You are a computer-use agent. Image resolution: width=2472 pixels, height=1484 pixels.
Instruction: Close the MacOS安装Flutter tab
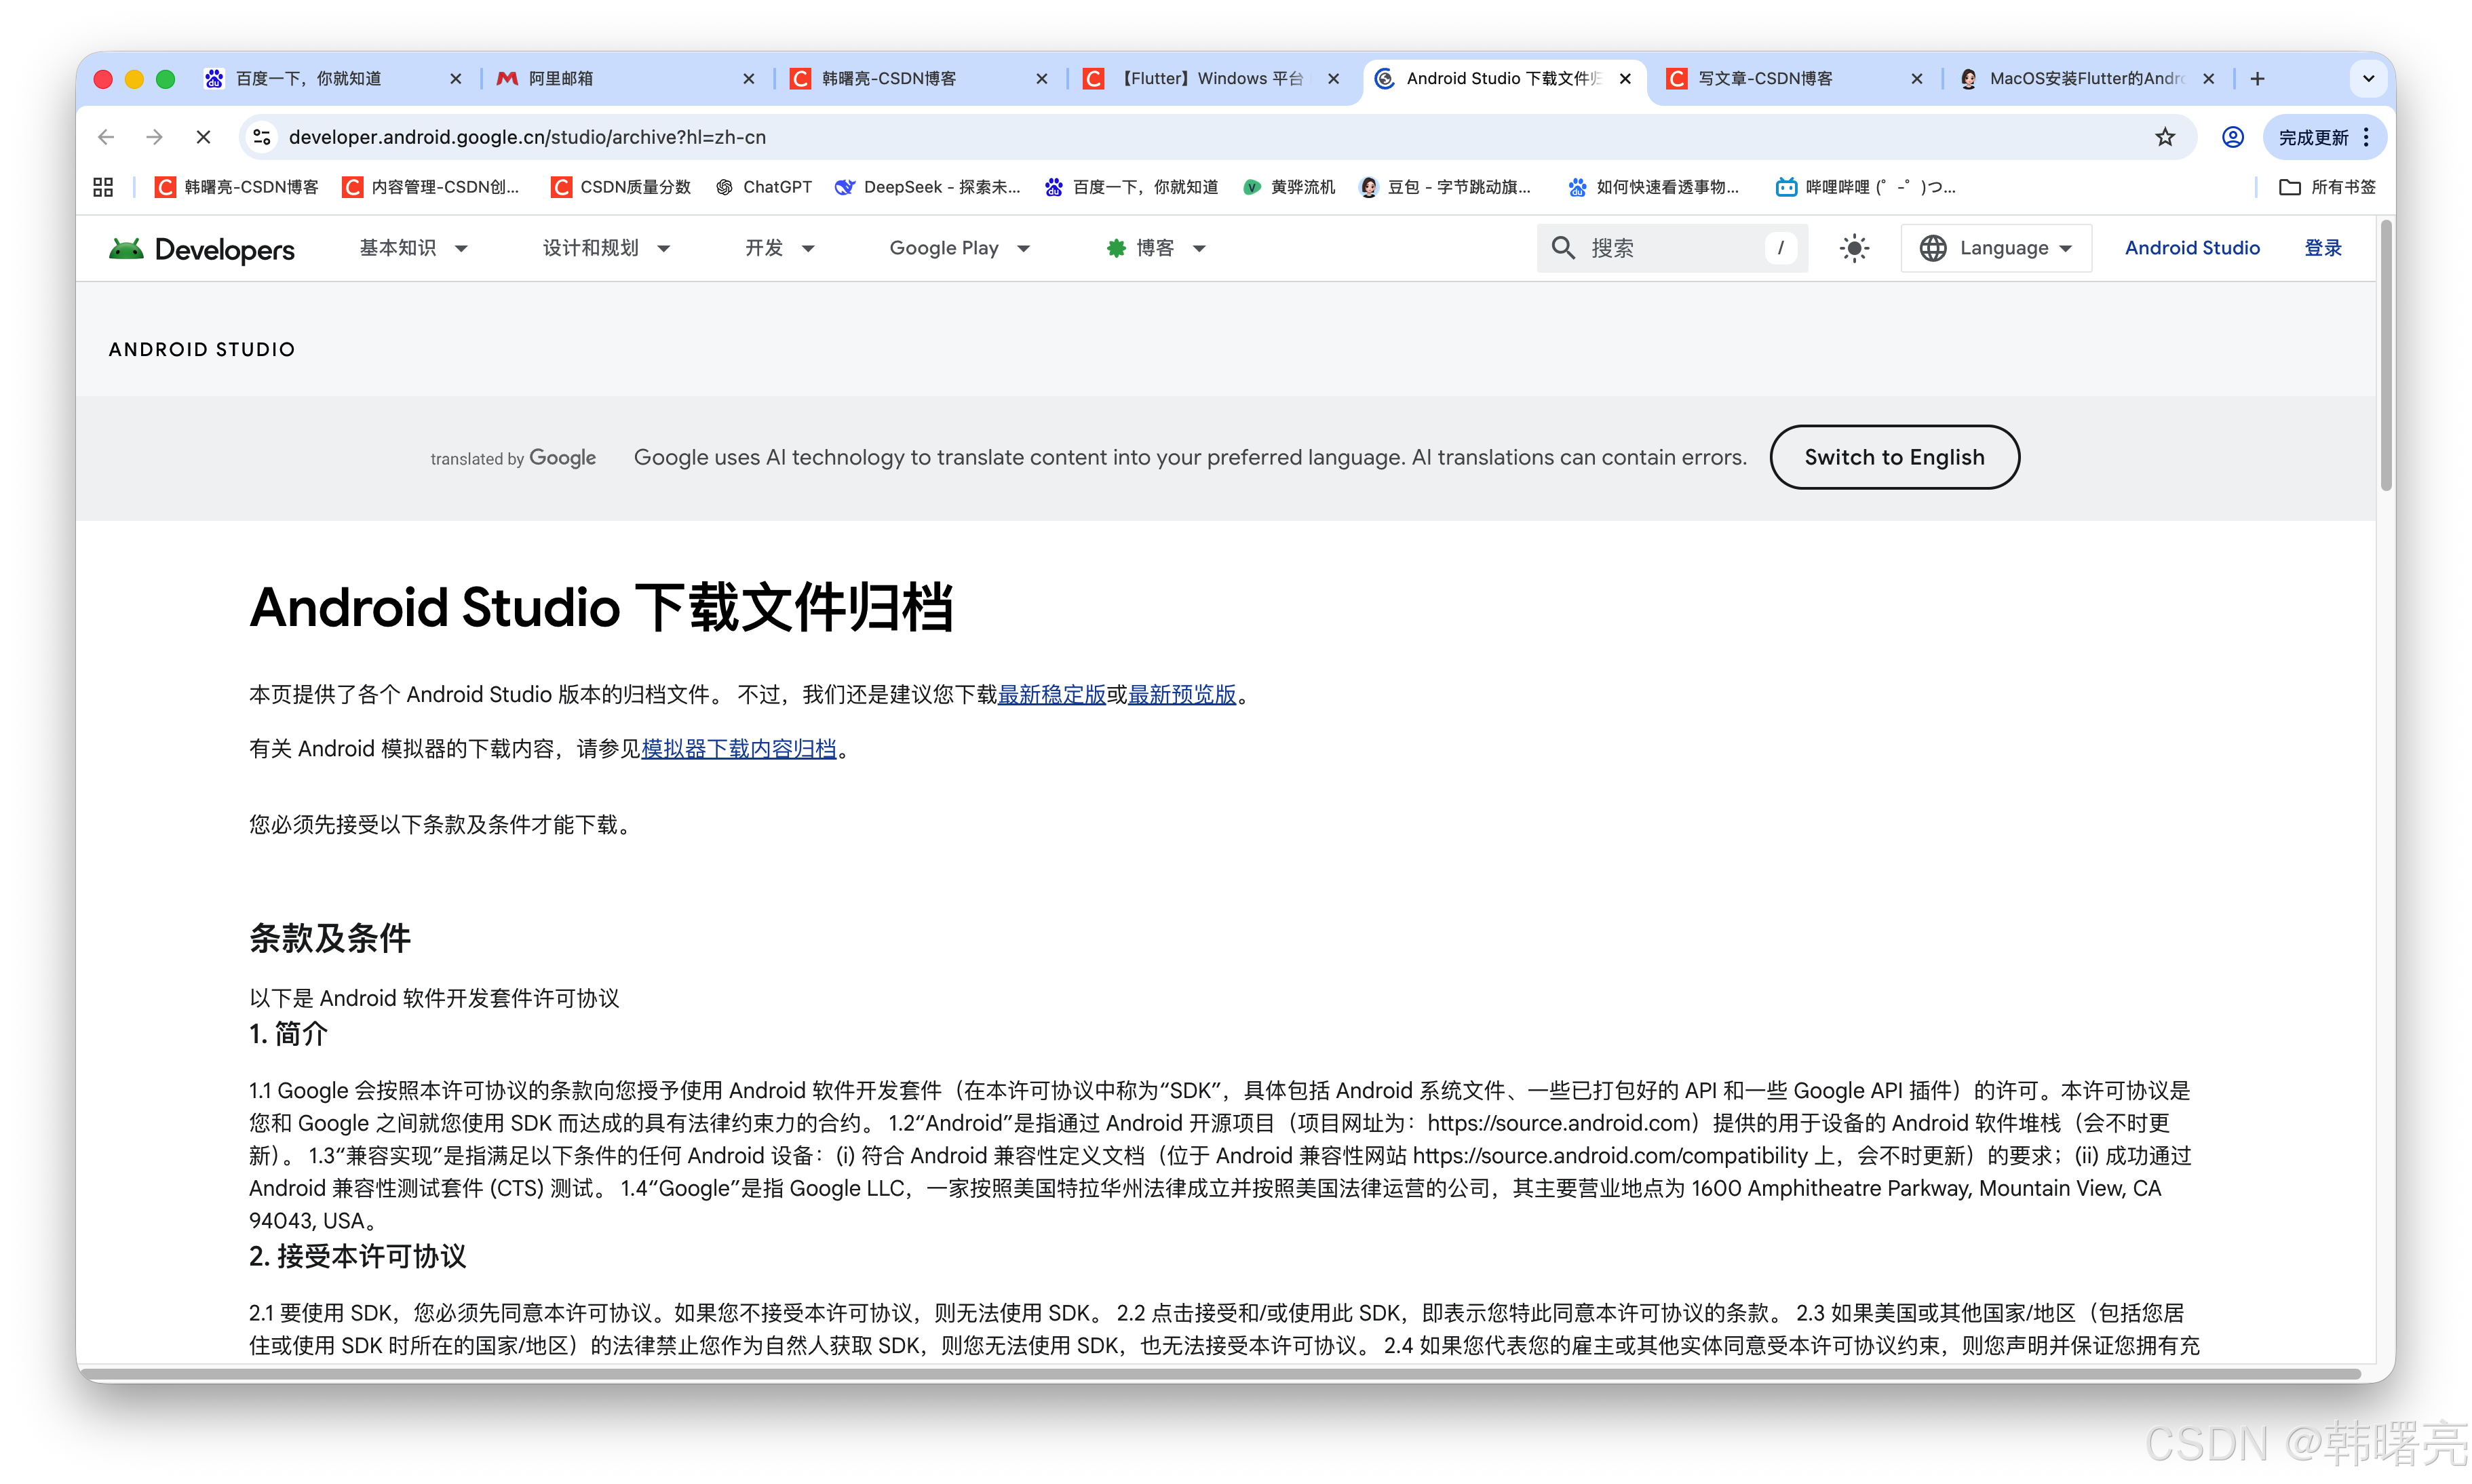click(x=2208, y=78)
